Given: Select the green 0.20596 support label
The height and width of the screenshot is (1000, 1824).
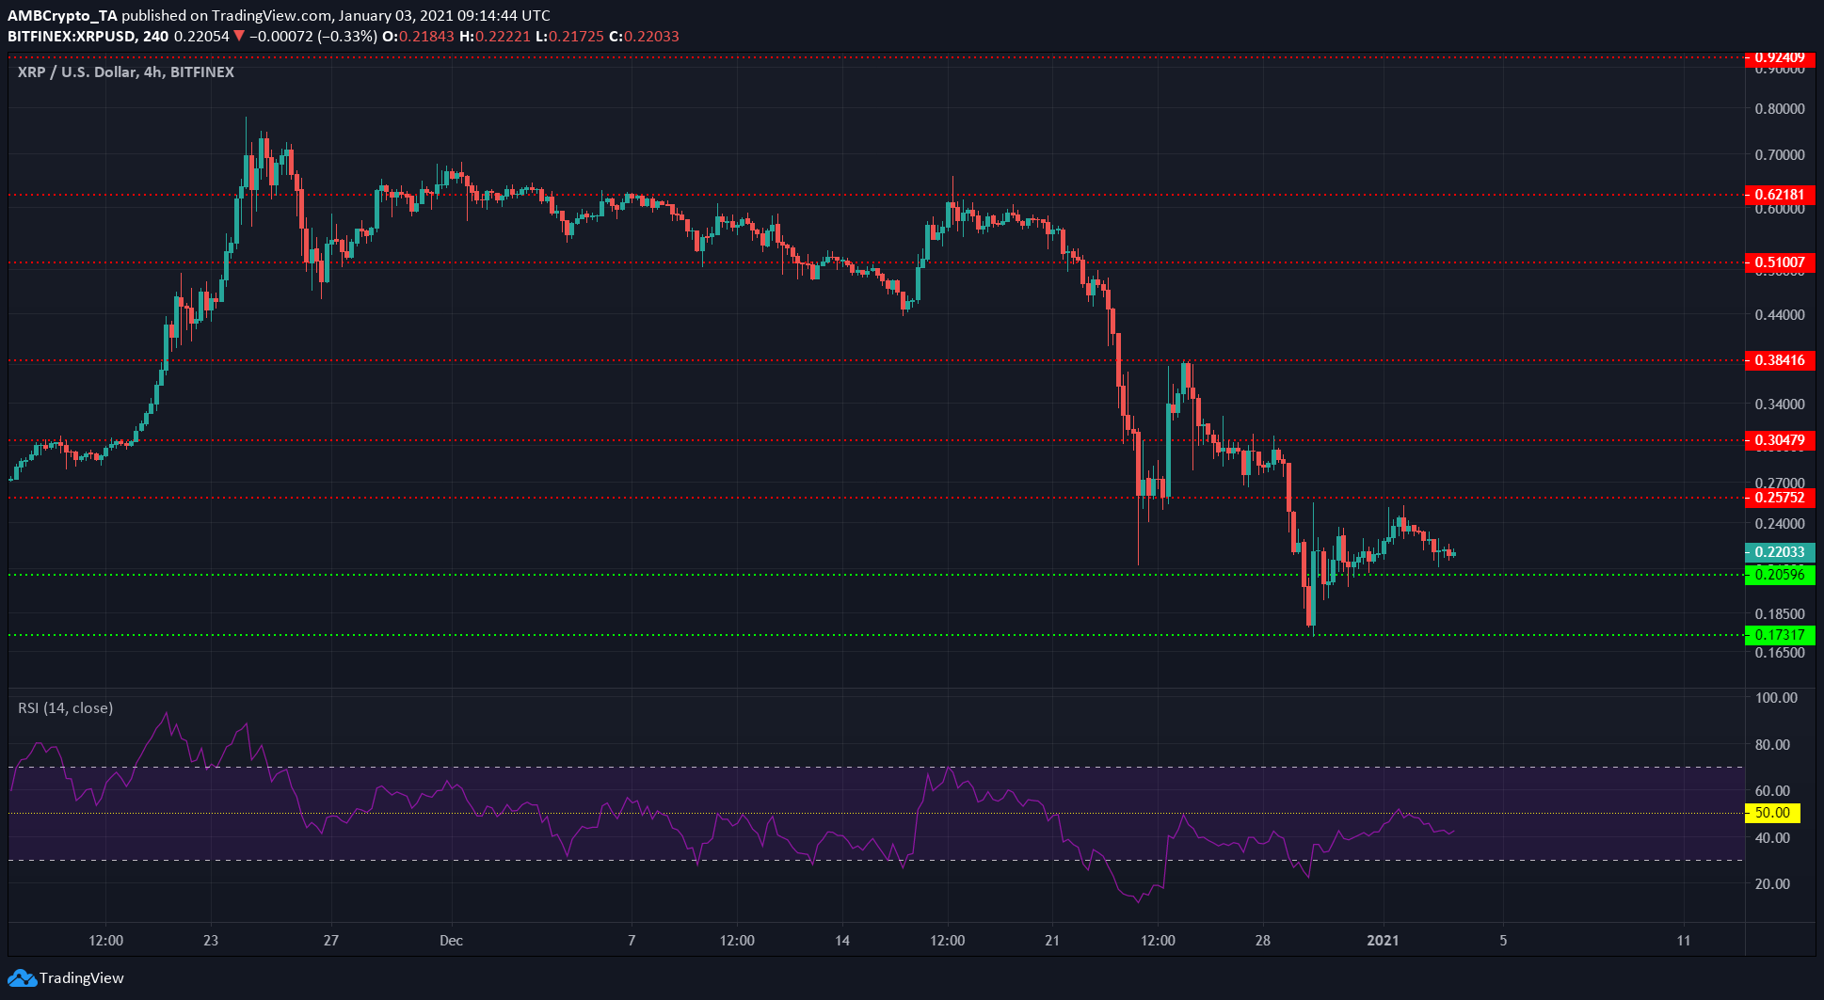Looking at the screenshot, I should click(x=1780, y=575).
